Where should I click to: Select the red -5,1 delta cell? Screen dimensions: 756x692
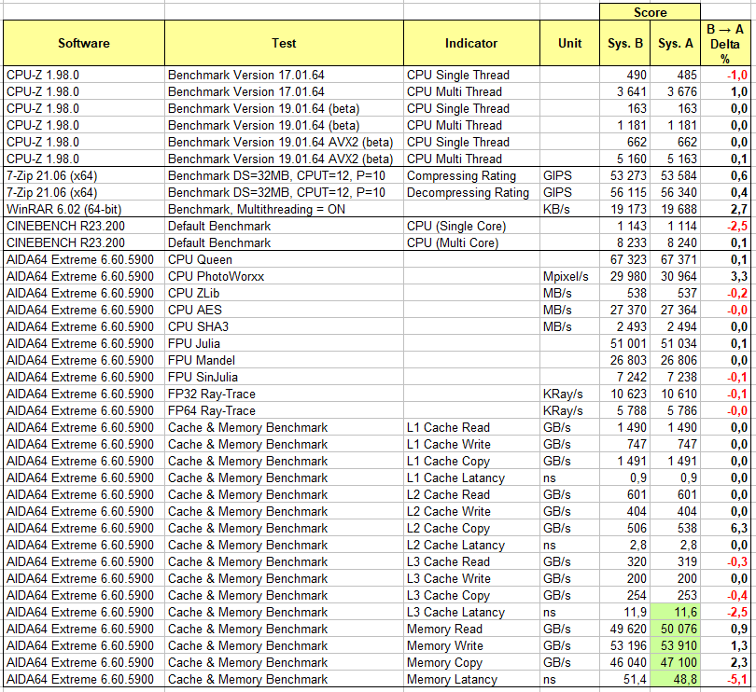tap(725, 679)
